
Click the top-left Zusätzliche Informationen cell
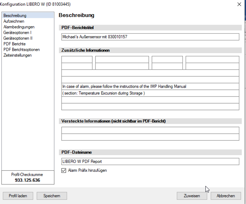77,59
